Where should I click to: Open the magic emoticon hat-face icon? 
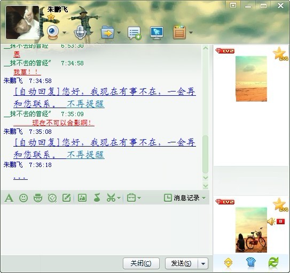(38, 198)
